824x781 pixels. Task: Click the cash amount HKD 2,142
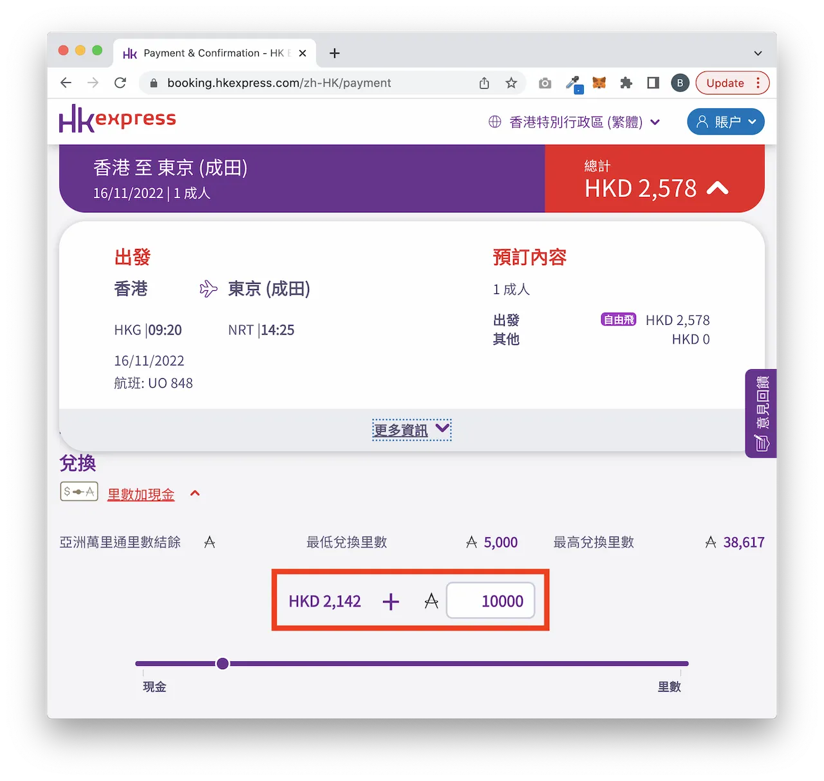click(x=324, y=602)
